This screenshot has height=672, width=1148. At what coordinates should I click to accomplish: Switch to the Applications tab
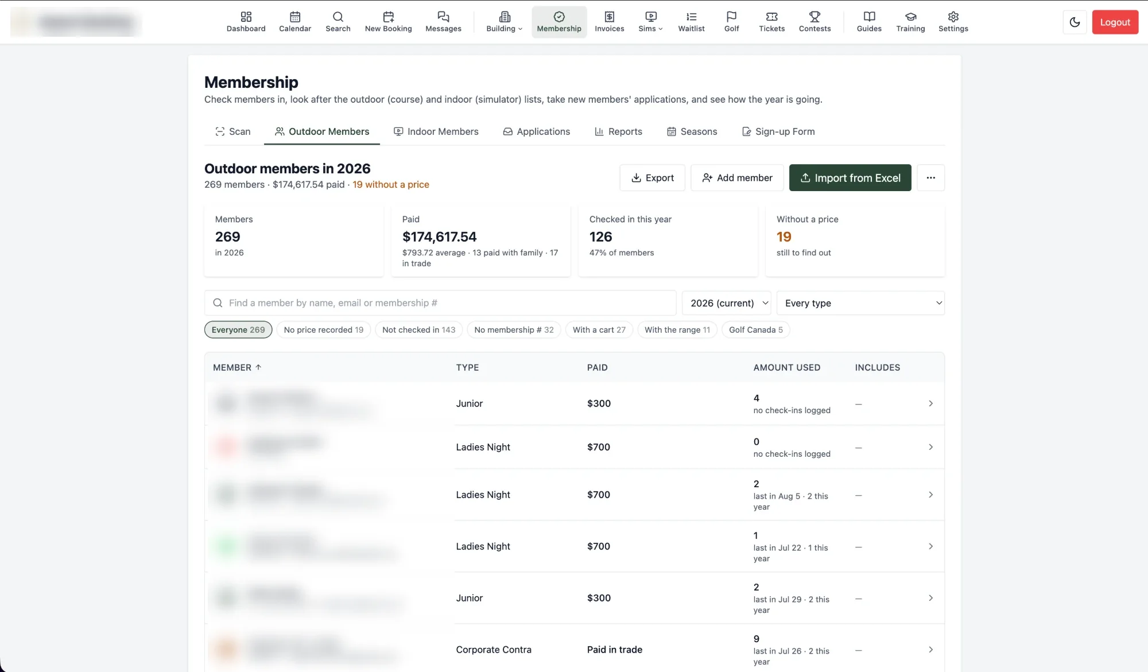536,131
